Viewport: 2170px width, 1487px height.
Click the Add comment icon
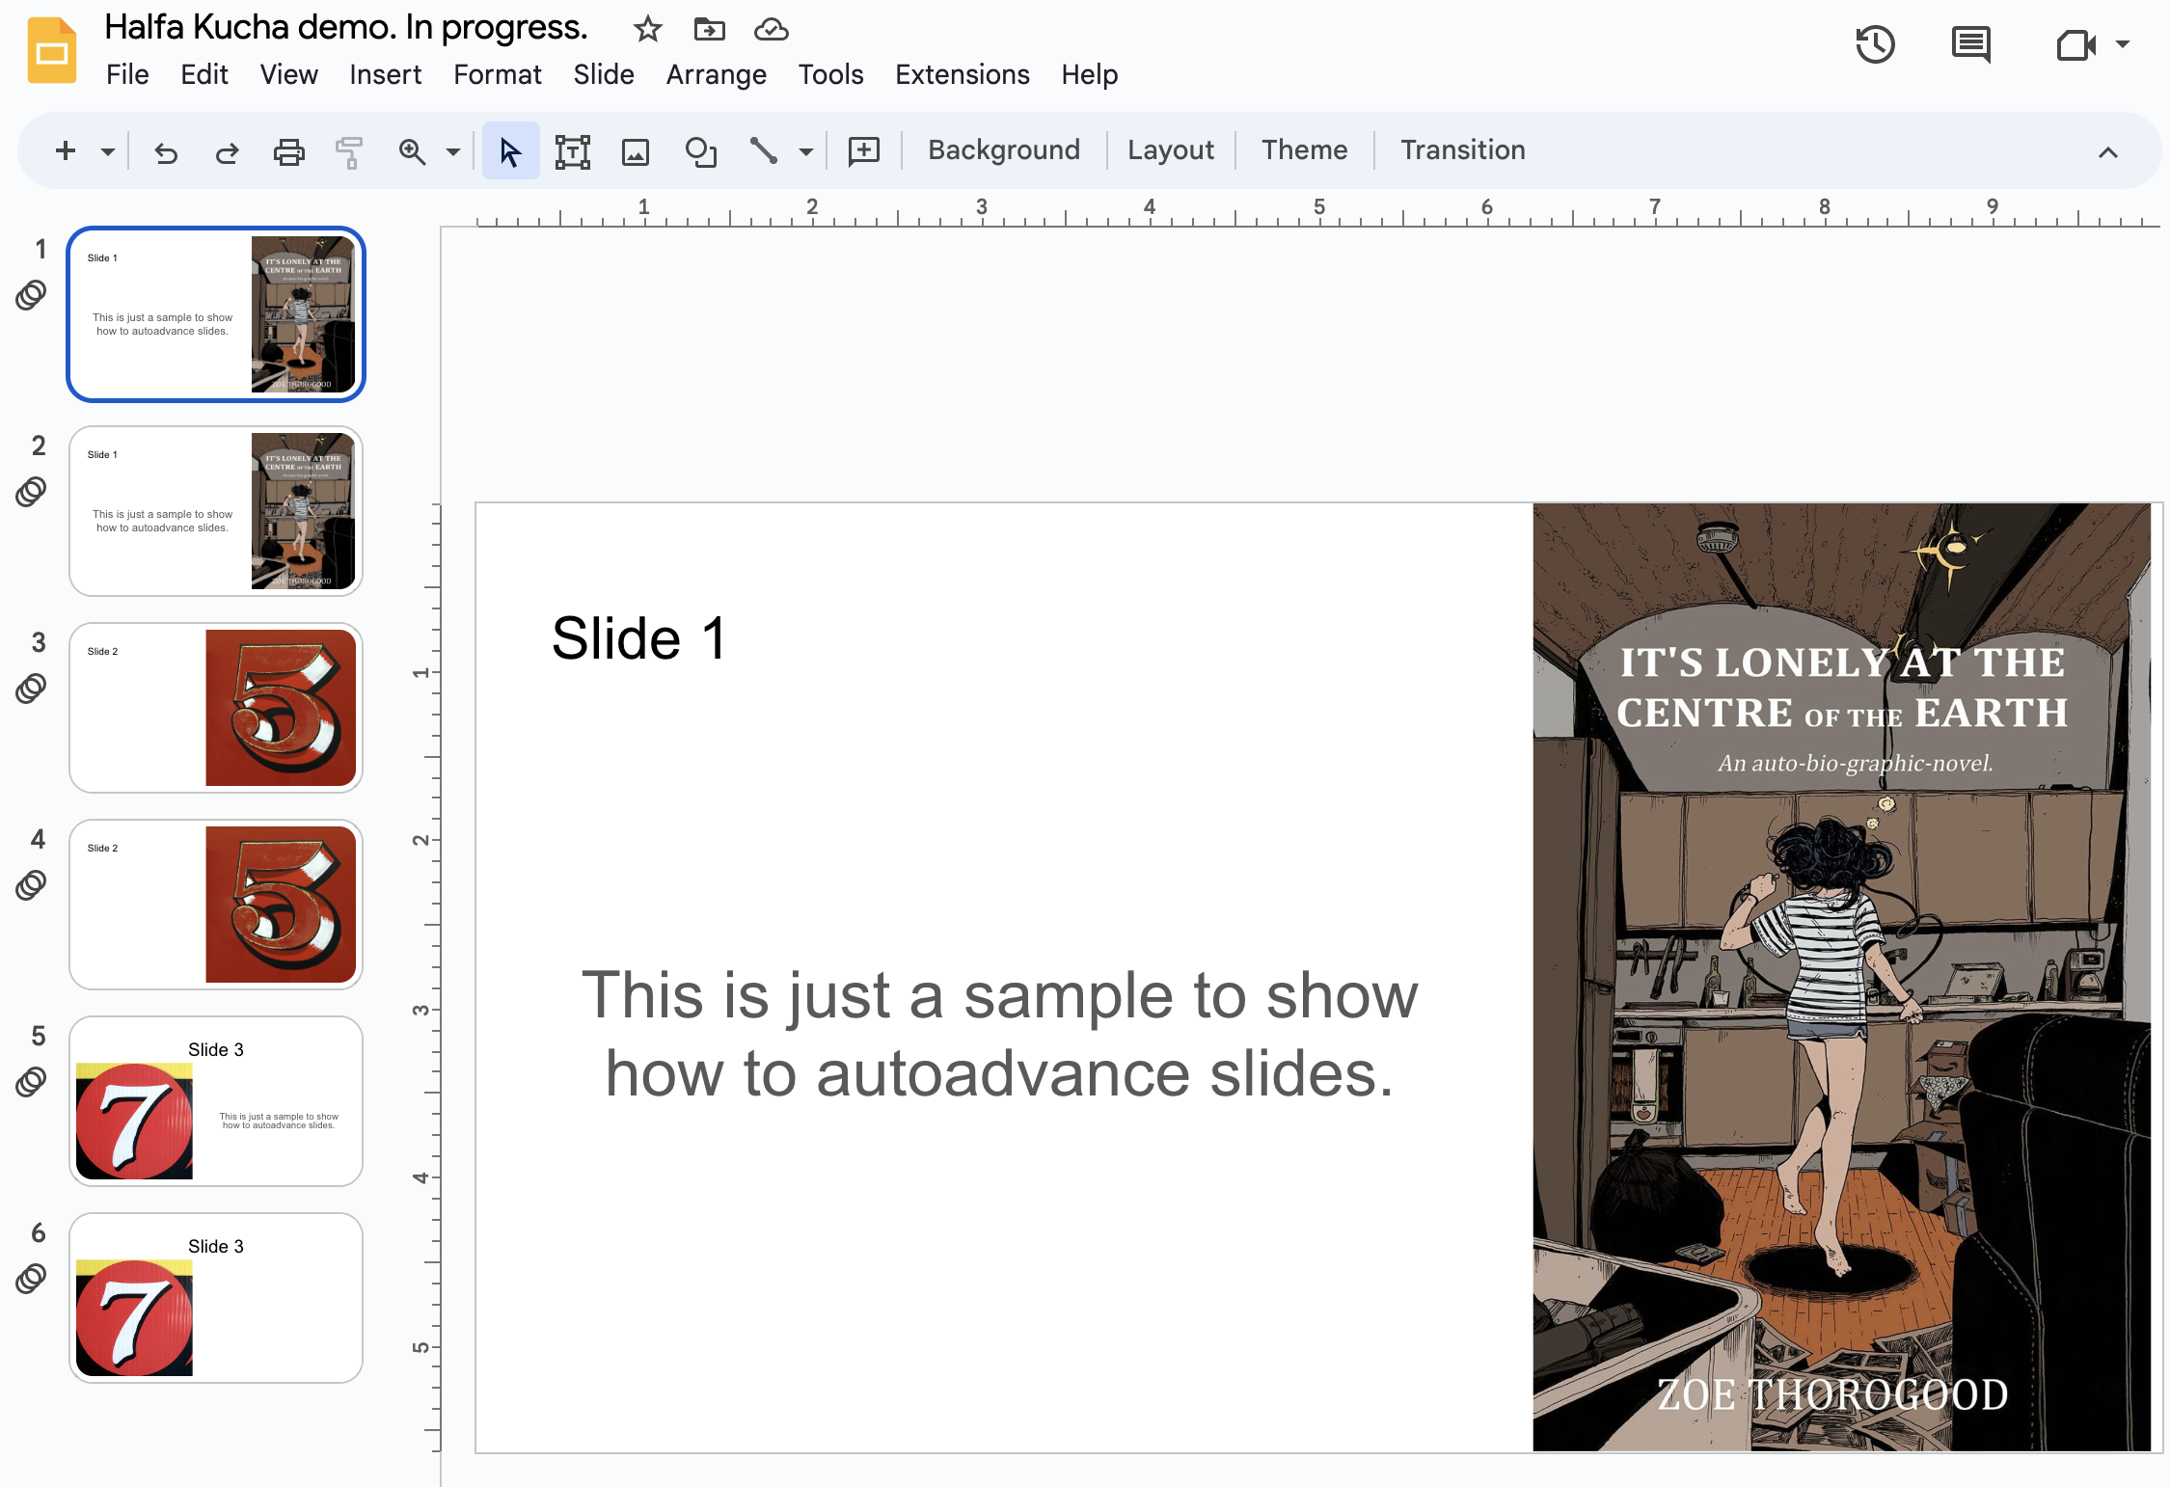tap(864, 150)
